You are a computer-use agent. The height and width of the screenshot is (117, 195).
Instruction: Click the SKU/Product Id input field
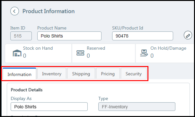143,36
